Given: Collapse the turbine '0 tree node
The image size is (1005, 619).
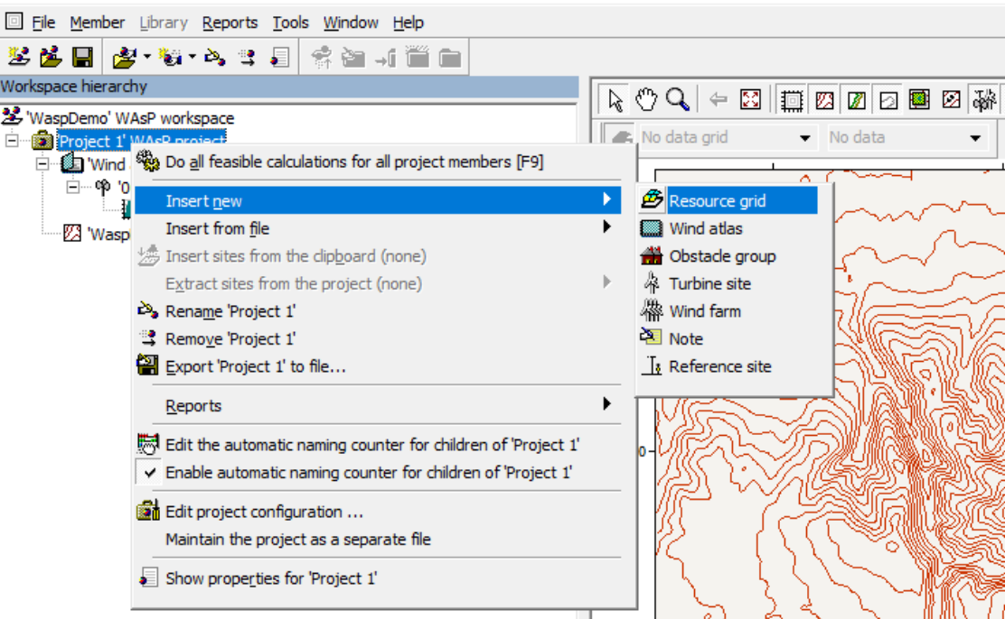Looking at the screenshot, I should pyautogui.click(x=73, y=187).
